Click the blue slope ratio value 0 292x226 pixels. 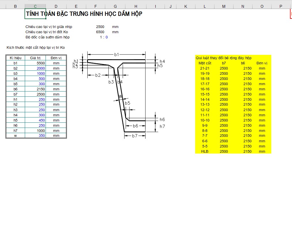(107, 37)
